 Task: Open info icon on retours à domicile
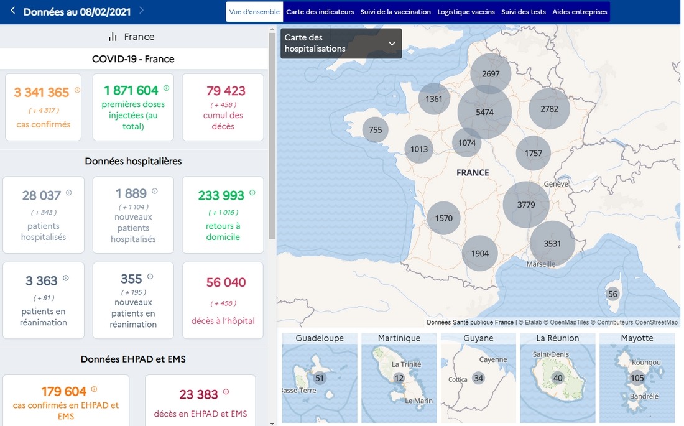(x=252, y=192)
